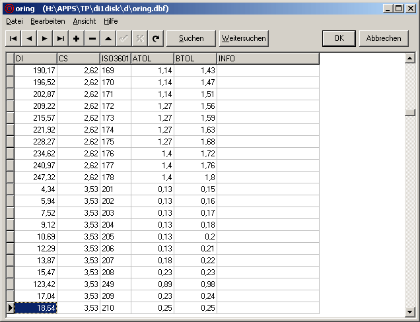Open the Bearbeiten menu
This screenshot has width=420, height=322.
click(x=48, y=21)
